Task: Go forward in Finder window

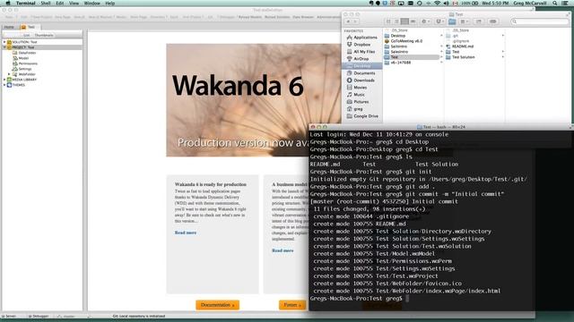Action: click(355, 21)
